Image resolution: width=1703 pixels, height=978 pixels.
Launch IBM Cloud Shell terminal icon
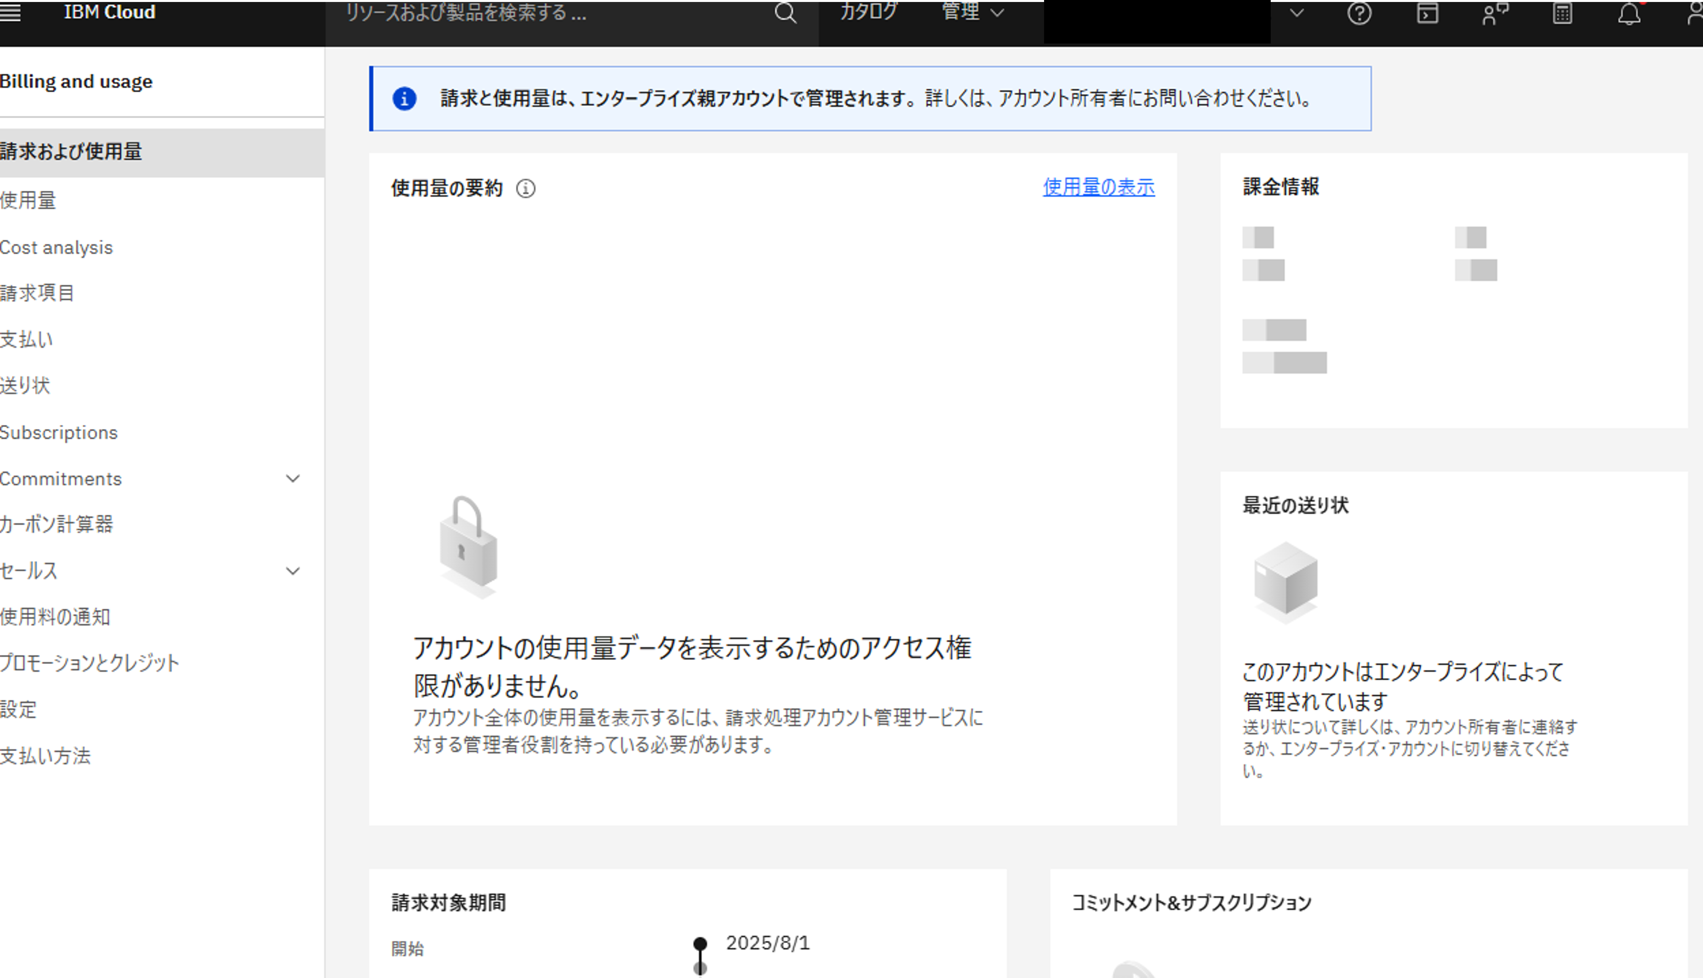[x=1427, y=13]
